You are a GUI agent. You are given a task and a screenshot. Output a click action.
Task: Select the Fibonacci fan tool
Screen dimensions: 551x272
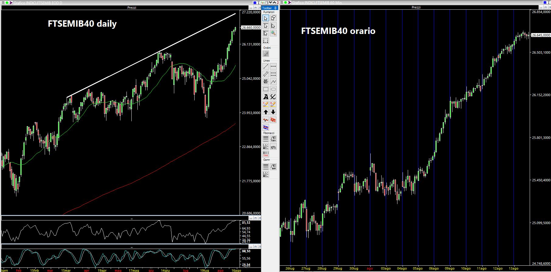pos(266,147)
